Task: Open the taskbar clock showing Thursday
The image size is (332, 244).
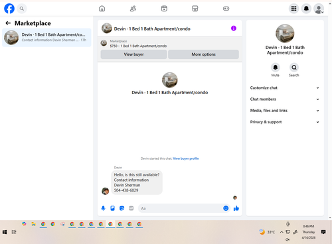Action: click(309, 232)
